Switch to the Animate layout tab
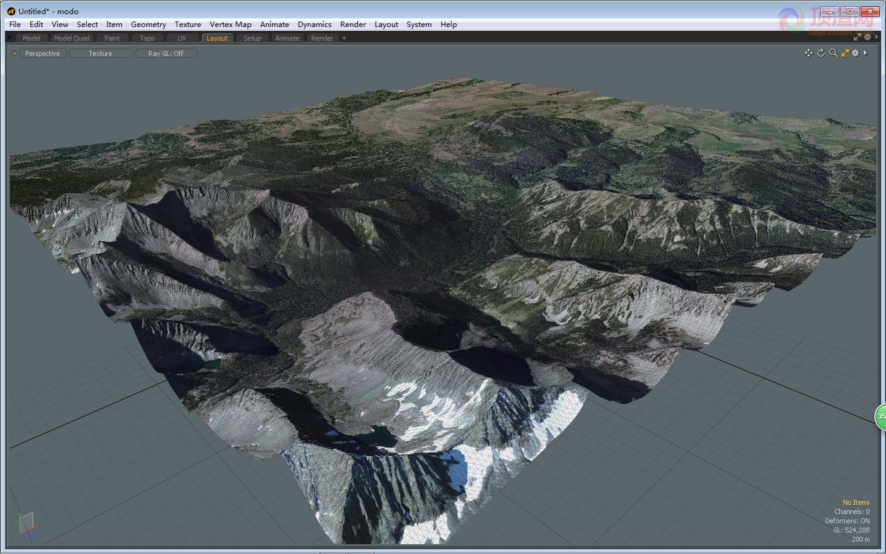 (x=287, y=38)
